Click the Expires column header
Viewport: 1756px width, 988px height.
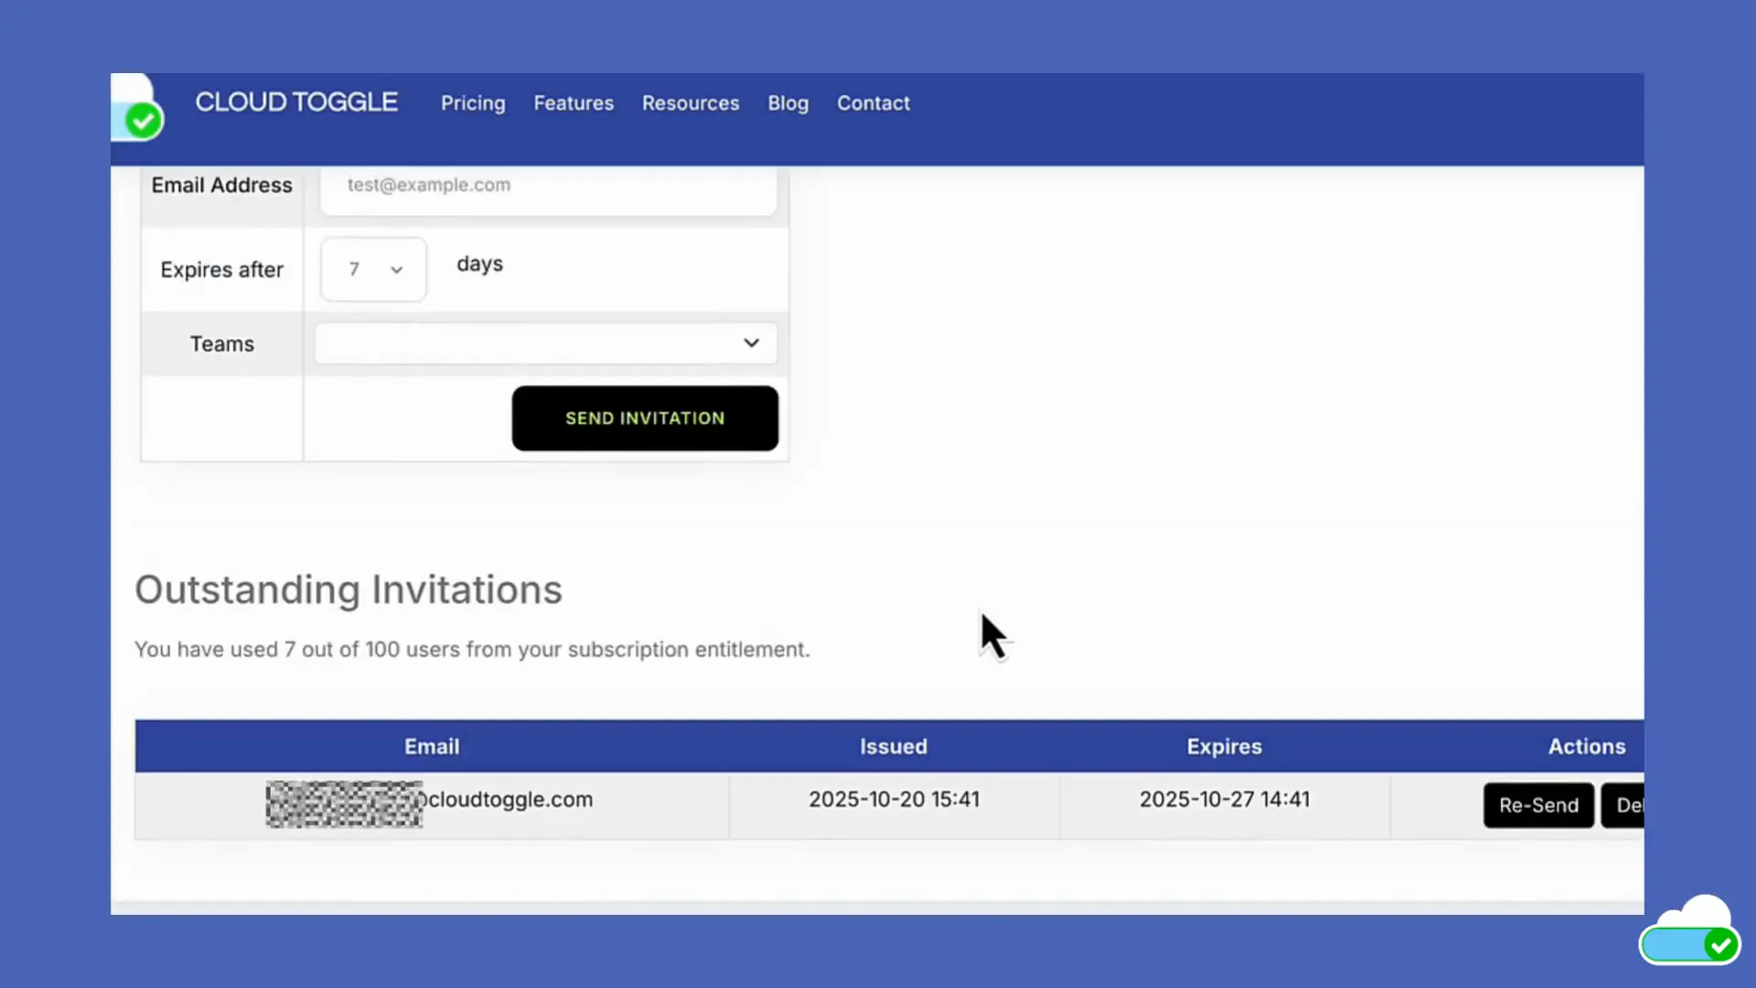(x=1224, y=746)
